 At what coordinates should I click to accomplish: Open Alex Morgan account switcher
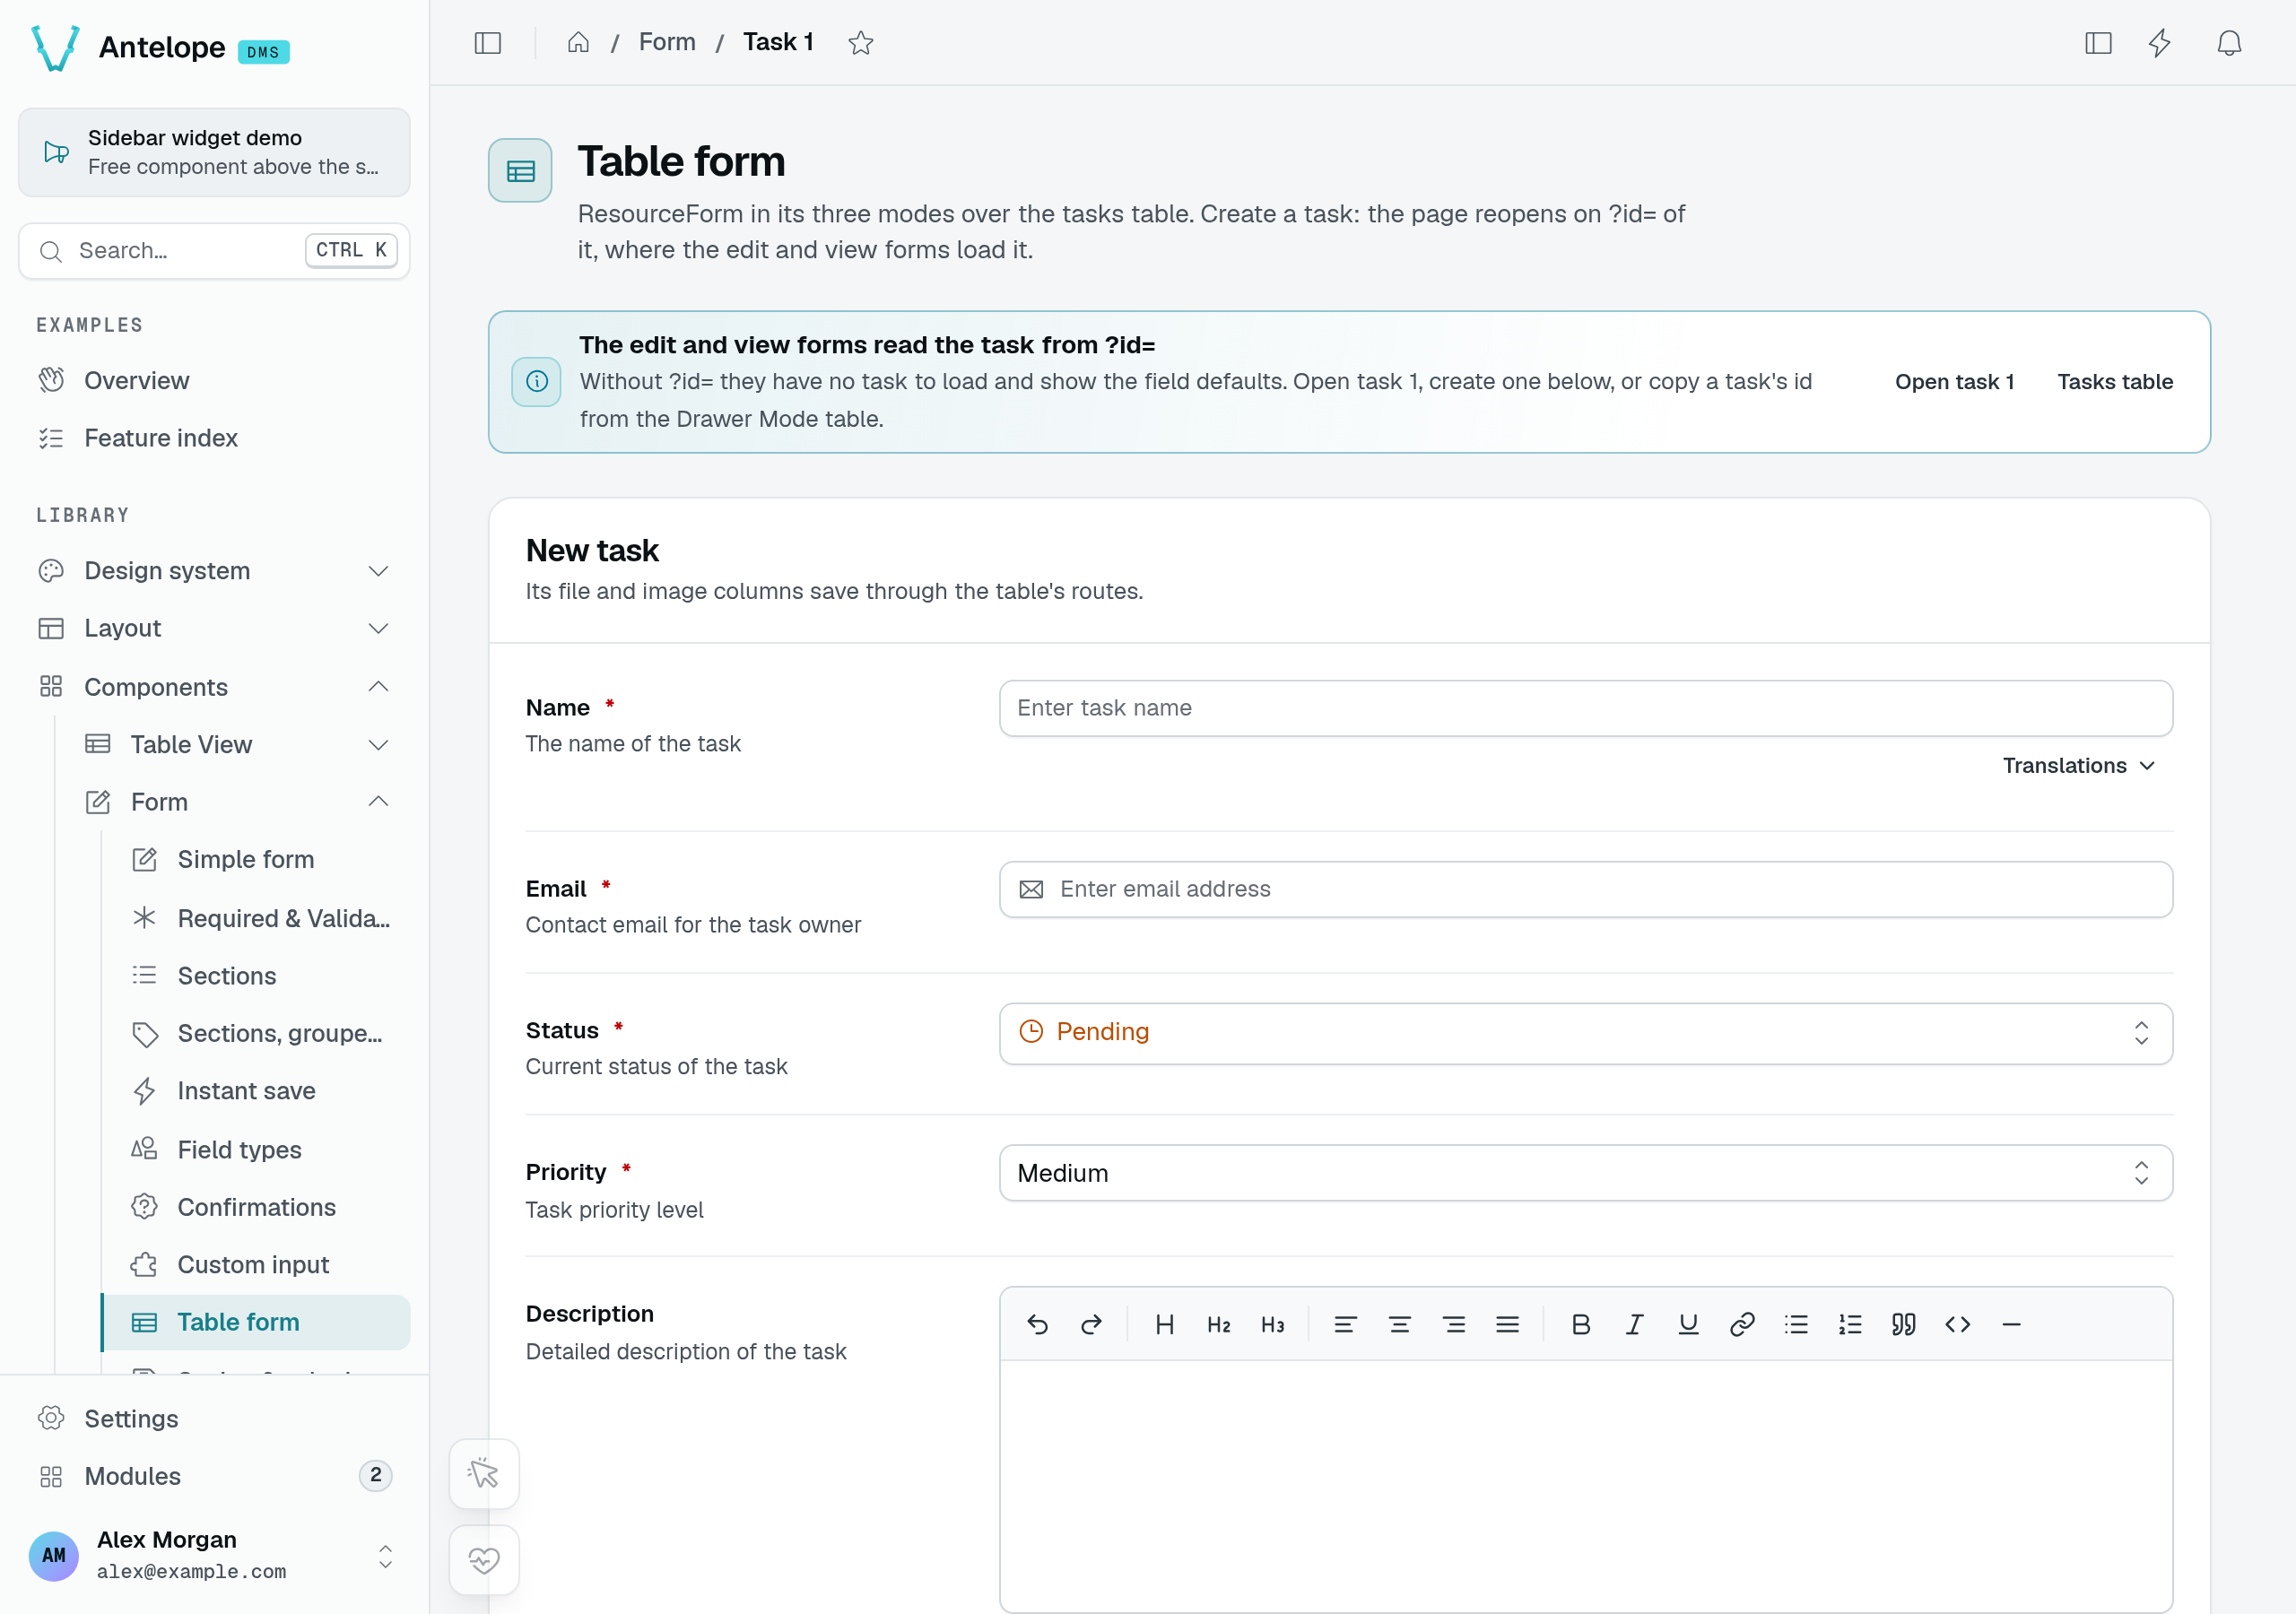tap(214, 1554)
